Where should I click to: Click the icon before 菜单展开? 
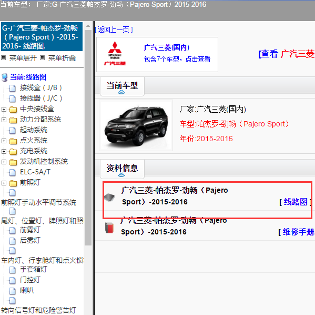[3, 58]
